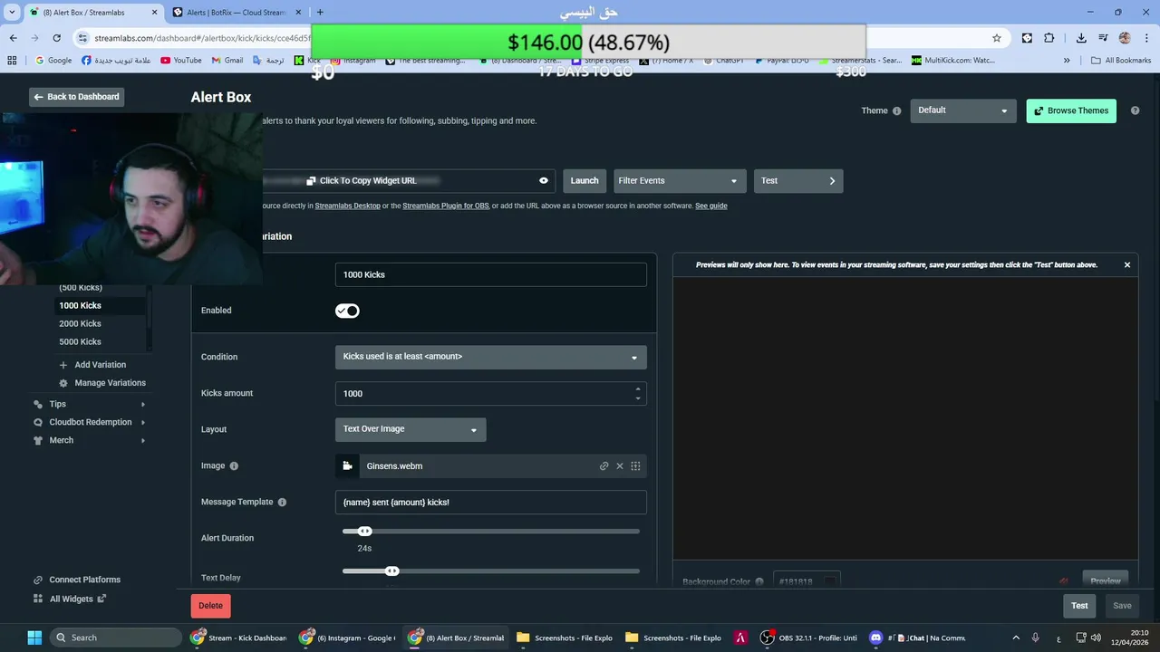Click the All Widgets grid icon

pyautogui.click(x=38, y=599)
